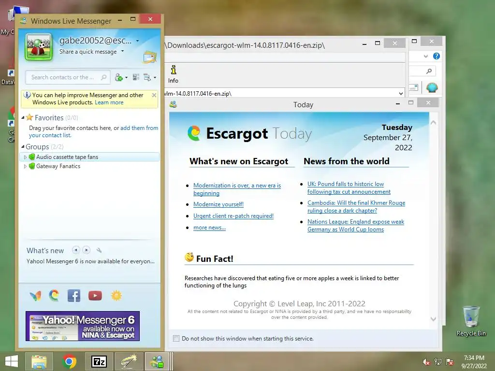This screenshot has width=495, height=371.
Task: Open Modernization is over, a new era link
Action: pyautogui.click(x=237, y=189)
